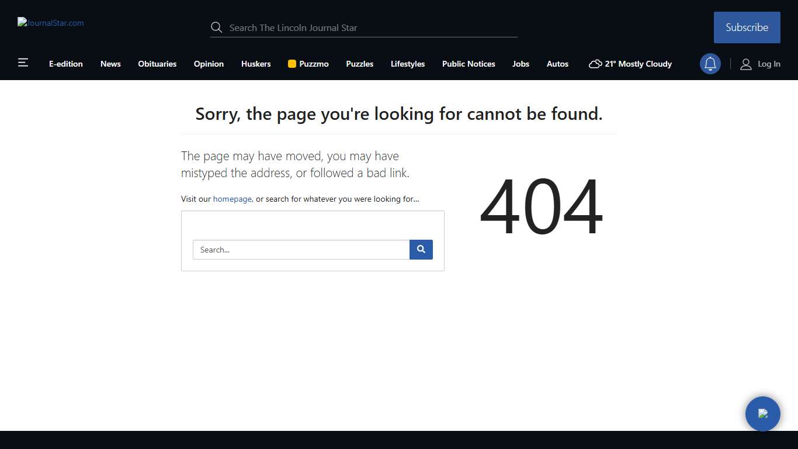798x449 pixels.
Task: Open the hamburger navigation menu
Action: (x=23, y=63)
